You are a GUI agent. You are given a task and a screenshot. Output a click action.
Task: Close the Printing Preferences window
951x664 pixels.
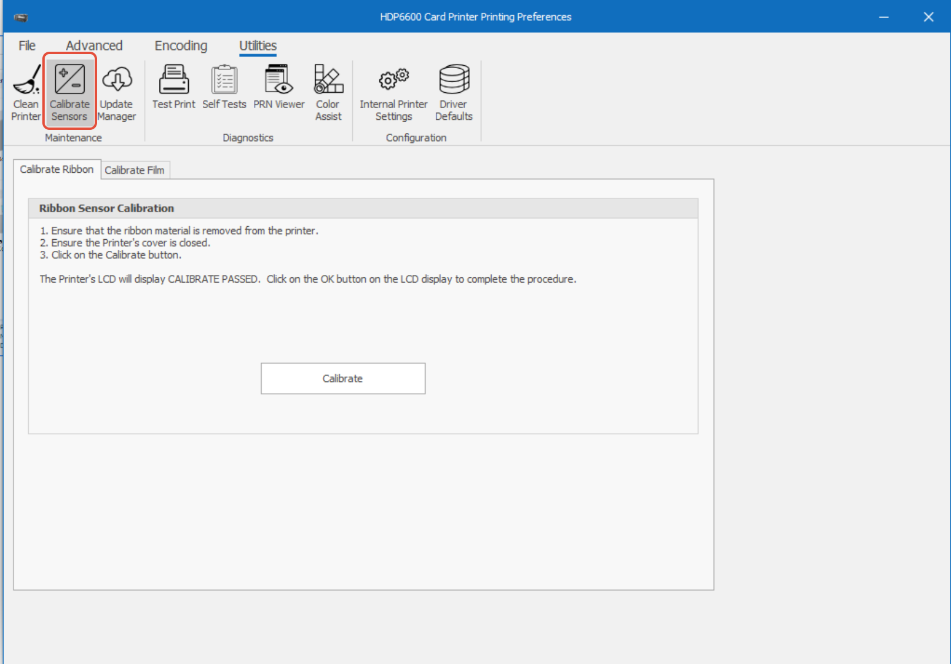929,17
